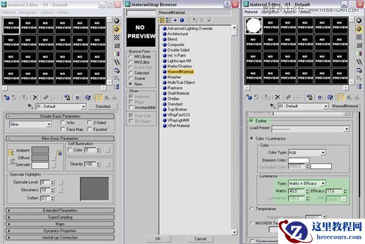
Task: Click Specular color swatch
Action: tap(40, 165)
